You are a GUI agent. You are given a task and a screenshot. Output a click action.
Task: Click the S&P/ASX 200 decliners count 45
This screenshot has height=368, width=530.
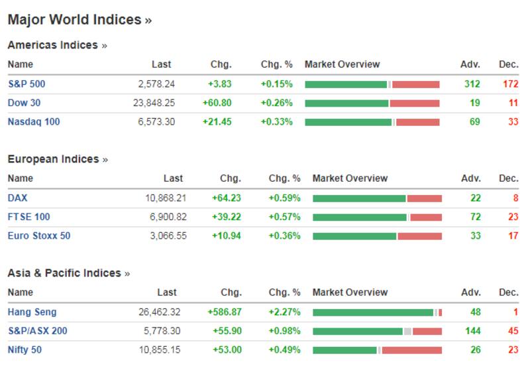pyautogui.click(x=512, y=331)
